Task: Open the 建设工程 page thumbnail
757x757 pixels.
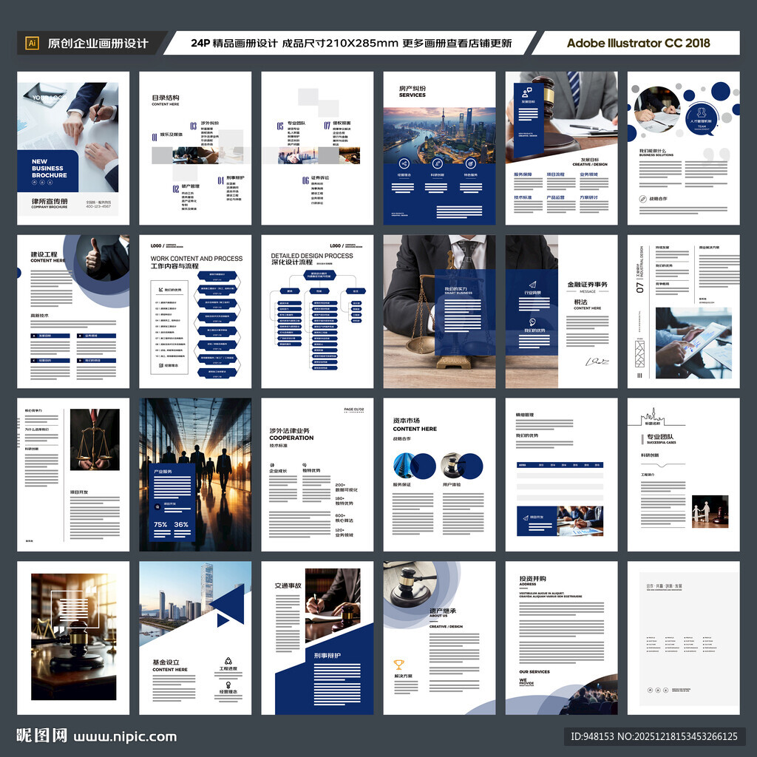Action: tap(73, 311)
